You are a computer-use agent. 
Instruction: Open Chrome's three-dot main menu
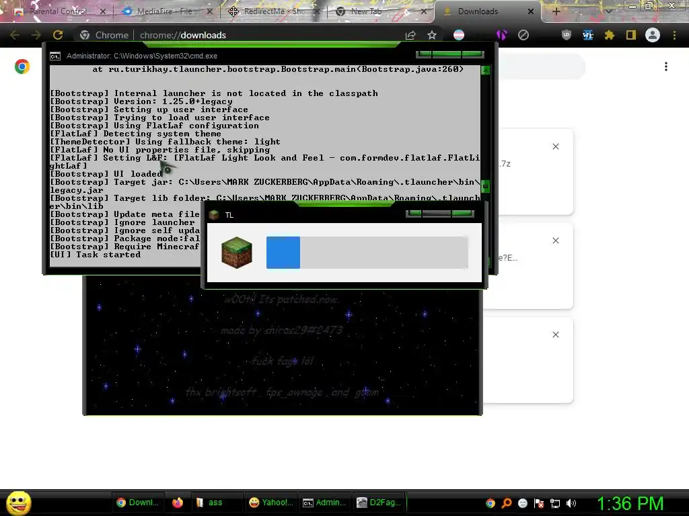[674, 35]
